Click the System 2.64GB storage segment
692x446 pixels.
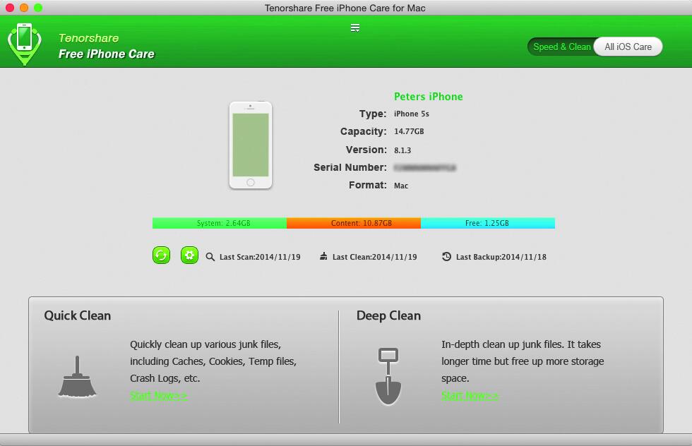pos(220,223)
